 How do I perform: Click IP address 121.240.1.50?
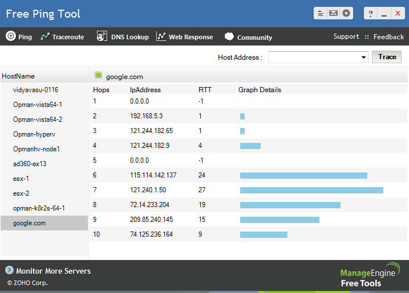[148, 190]
